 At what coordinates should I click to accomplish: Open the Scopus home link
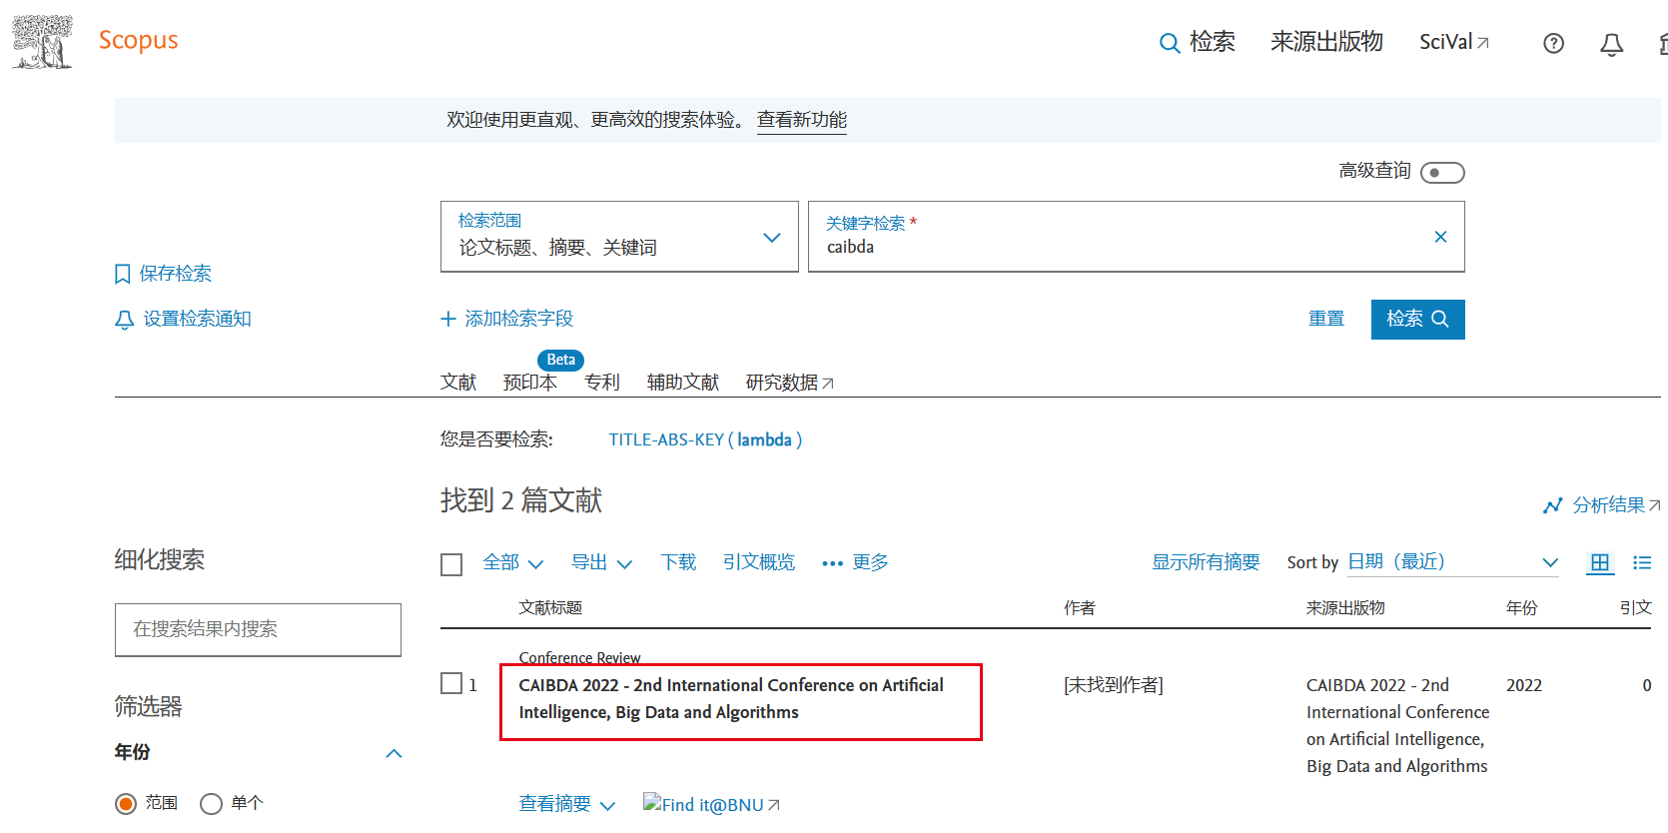click(x=138, y=41)
